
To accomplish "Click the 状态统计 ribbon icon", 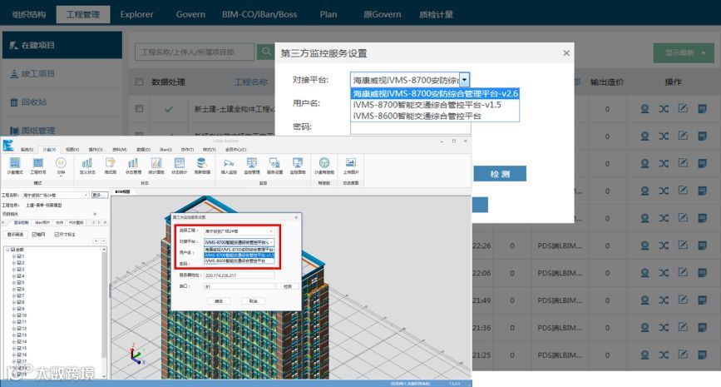I will (x=180, y=166).
